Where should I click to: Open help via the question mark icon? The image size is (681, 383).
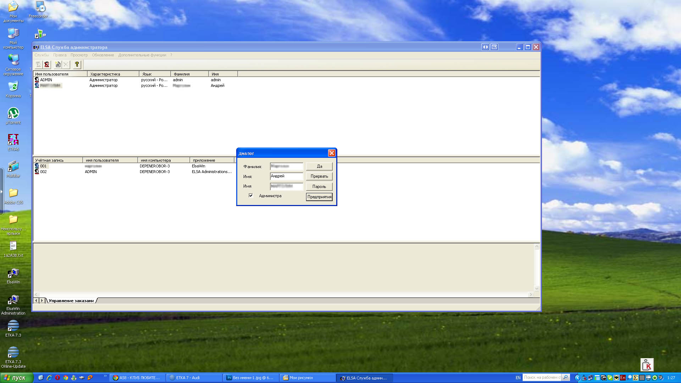[x=77, y=65]
